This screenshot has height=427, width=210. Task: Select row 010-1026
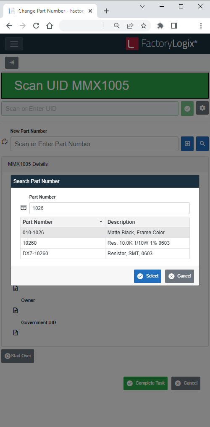[105, 233]
